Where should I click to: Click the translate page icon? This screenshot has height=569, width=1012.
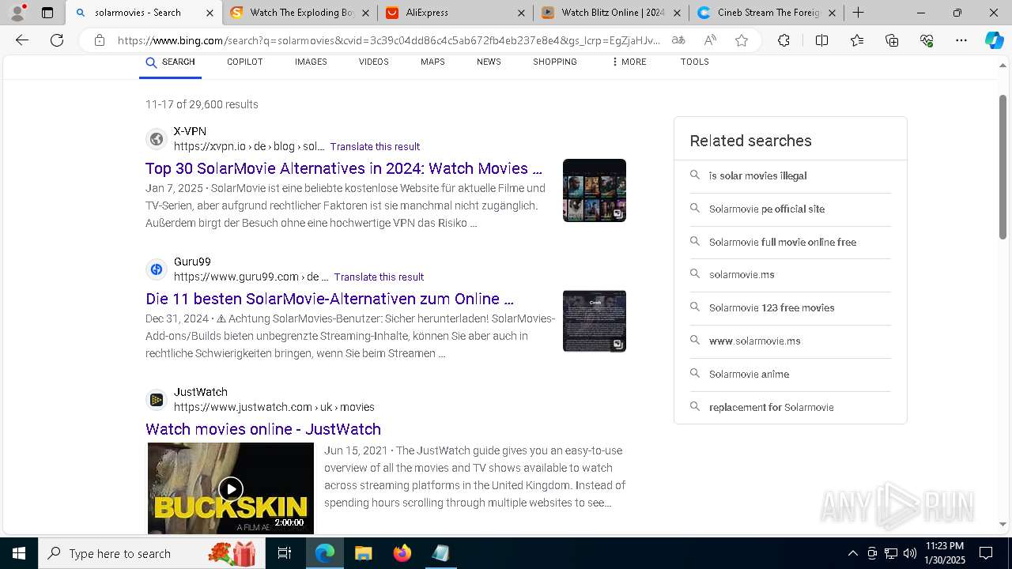click(678, 40)
